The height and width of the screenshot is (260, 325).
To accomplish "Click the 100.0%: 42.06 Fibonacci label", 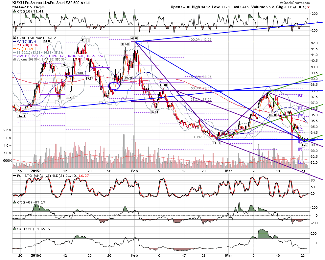I will tap(200, 39).
